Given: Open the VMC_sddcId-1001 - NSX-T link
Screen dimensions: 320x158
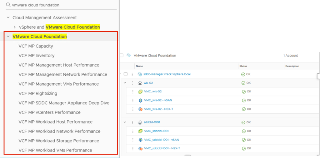Looking at the screenshot, I should click(162, 148).
